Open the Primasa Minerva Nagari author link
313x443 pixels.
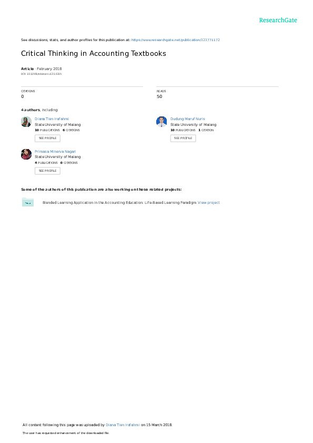[x=55, y=151]
